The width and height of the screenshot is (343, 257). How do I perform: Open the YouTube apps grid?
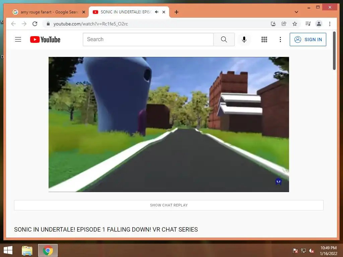click(x=264, y=39)
